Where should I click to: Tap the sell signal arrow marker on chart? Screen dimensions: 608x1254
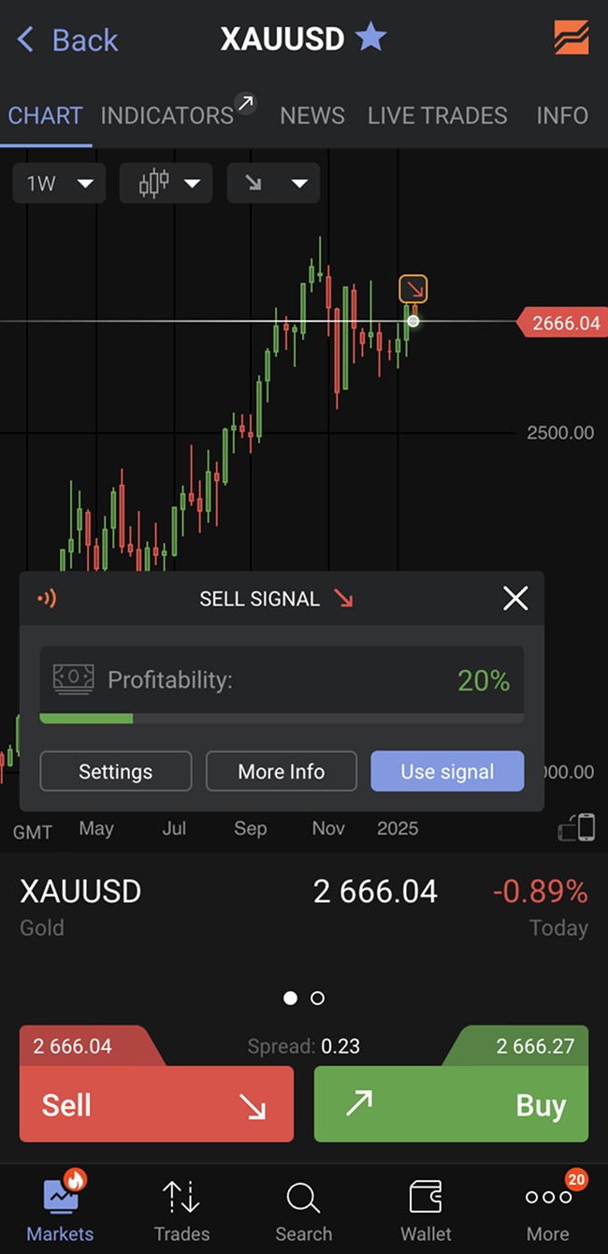(413, 288)
